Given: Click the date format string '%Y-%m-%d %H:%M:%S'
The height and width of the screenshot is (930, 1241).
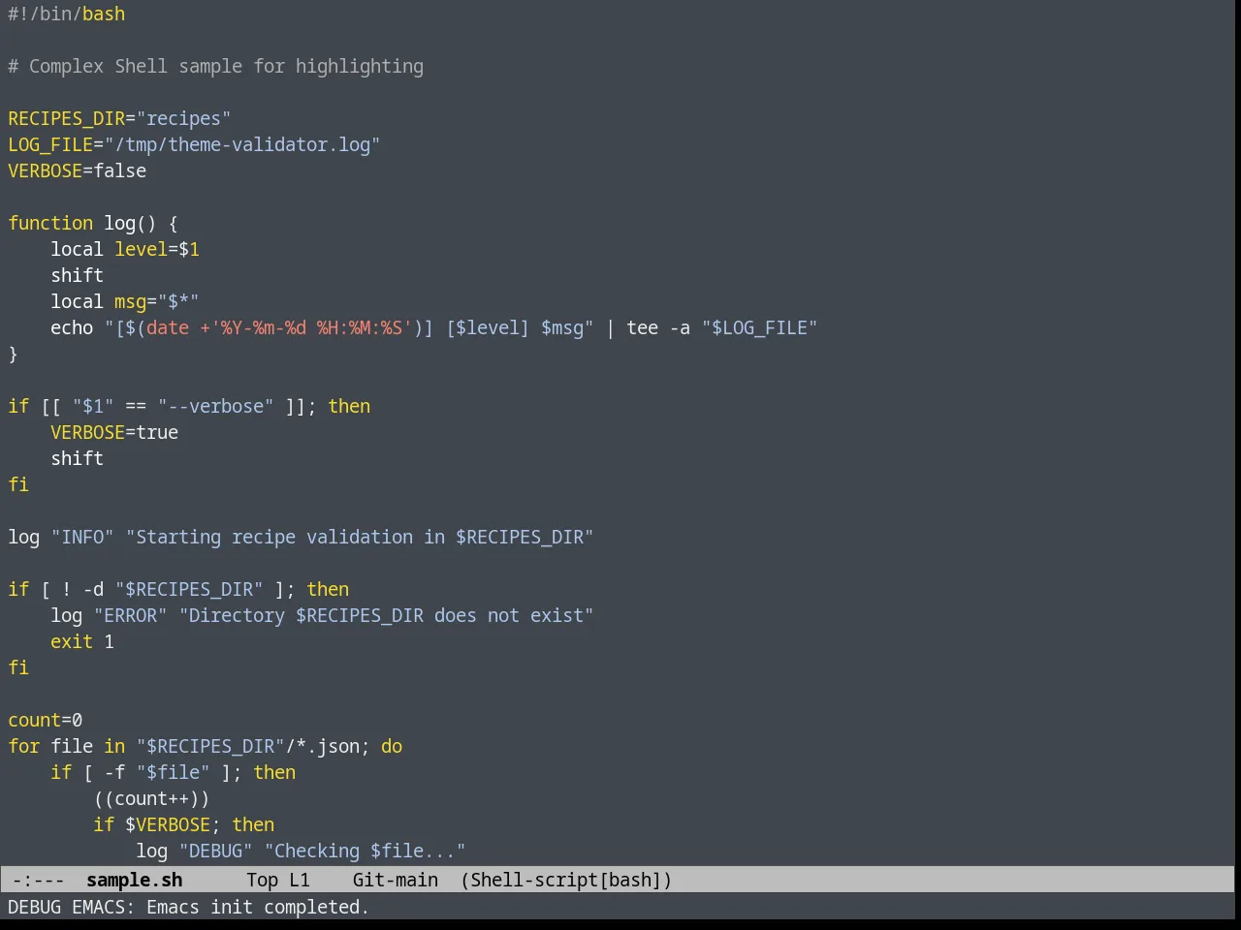Looking at the screenshot, I should (311, 327).
